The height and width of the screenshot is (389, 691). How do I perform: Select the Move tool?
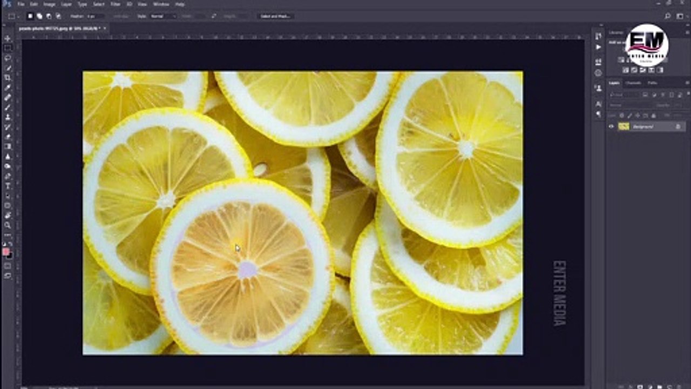point(8,39)
